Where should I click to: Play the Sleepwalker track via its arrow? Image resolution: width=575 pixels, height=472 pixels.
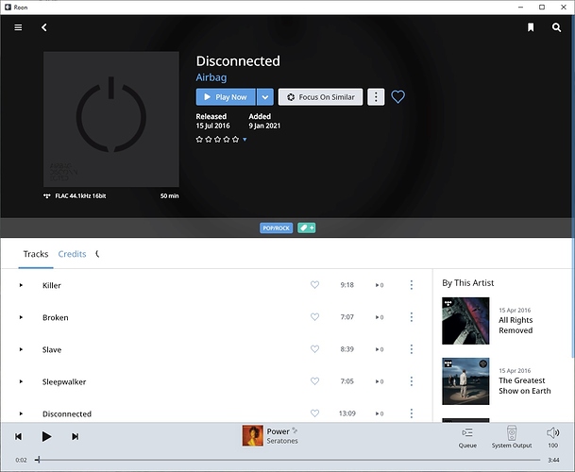(x=21, y=381)
